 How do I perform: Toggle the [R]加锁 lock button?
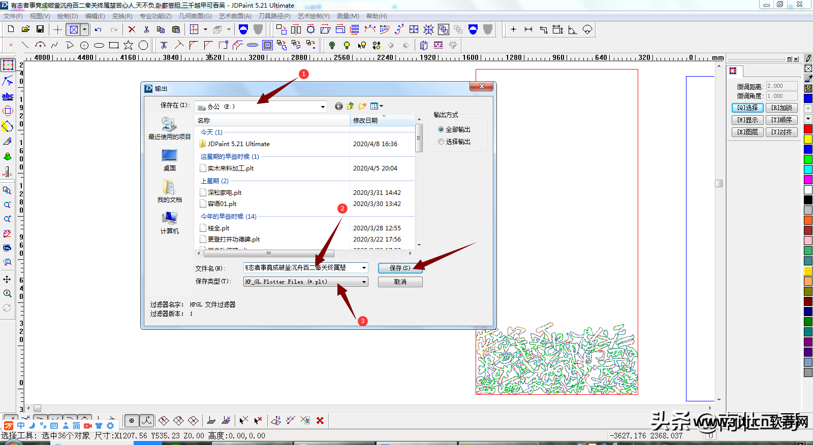(x=781, y=108)
